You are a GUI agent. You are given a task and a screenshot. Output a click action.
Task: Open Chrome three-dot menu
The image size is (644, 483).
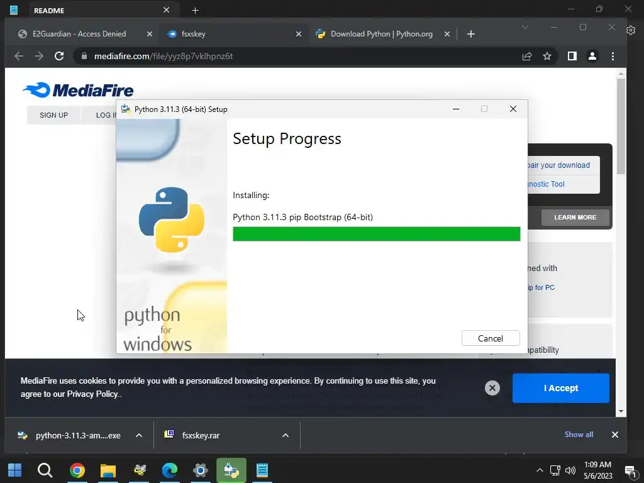(x=613, y=56)
